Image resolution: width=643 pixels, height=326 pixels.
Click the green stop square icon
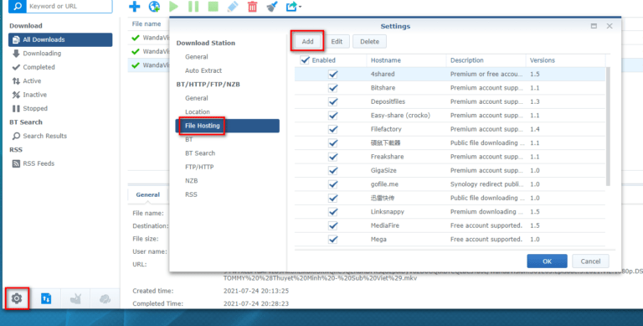tap(213, 6)
